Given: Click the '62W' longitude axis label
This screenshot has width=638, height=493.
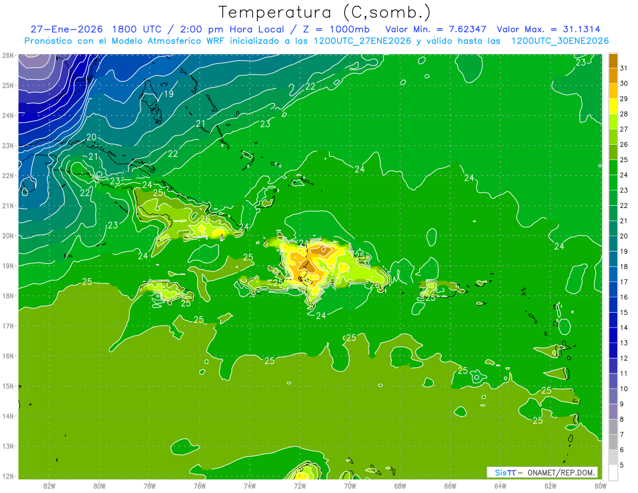Looking at the screenshot, I should 550,486.
